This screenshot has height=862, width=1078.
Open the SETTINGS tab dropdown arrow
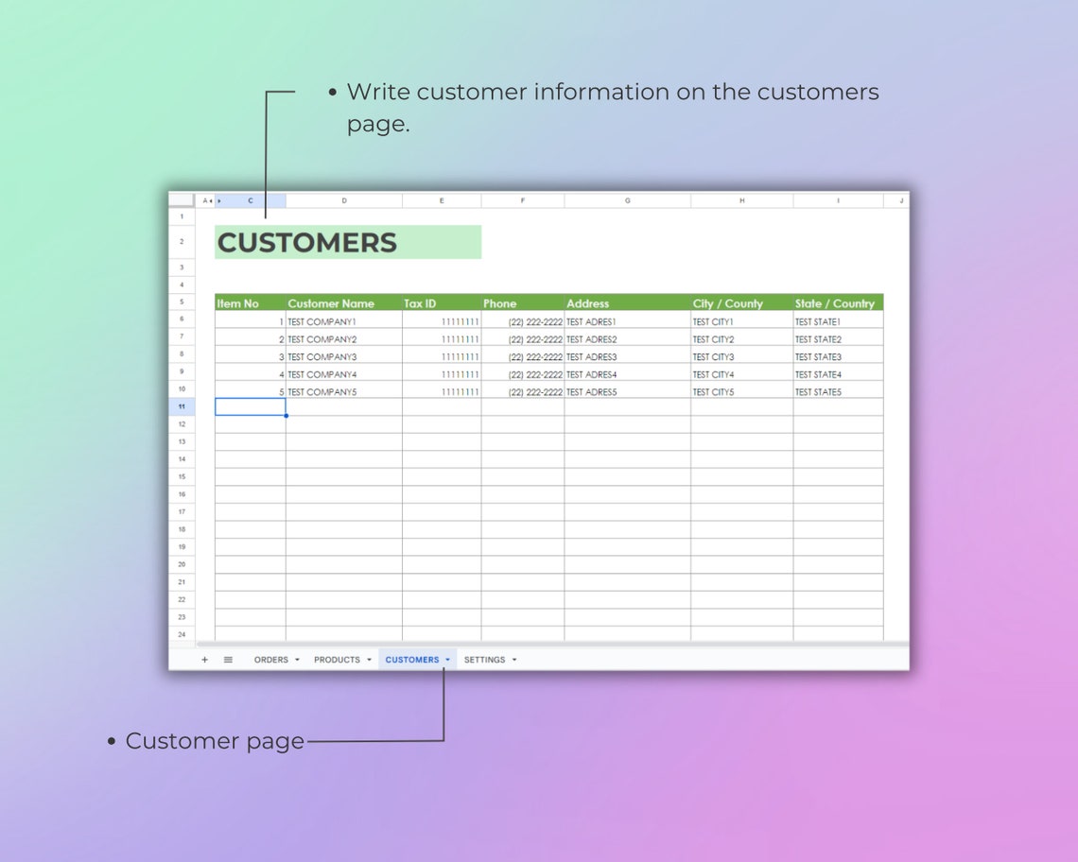coord(513,659)
